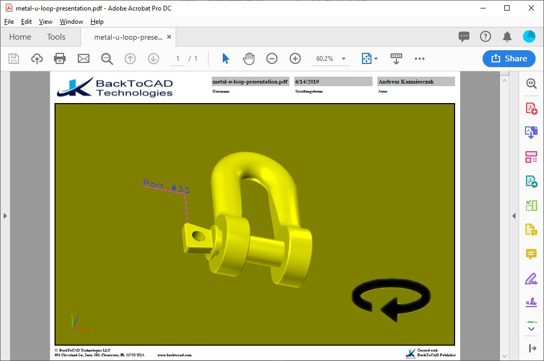
Task: Zoom out with minus button
Action: pos(272,59)
